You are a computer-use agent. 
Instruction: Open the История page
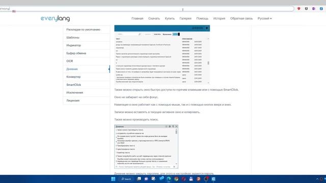point(219,18)
